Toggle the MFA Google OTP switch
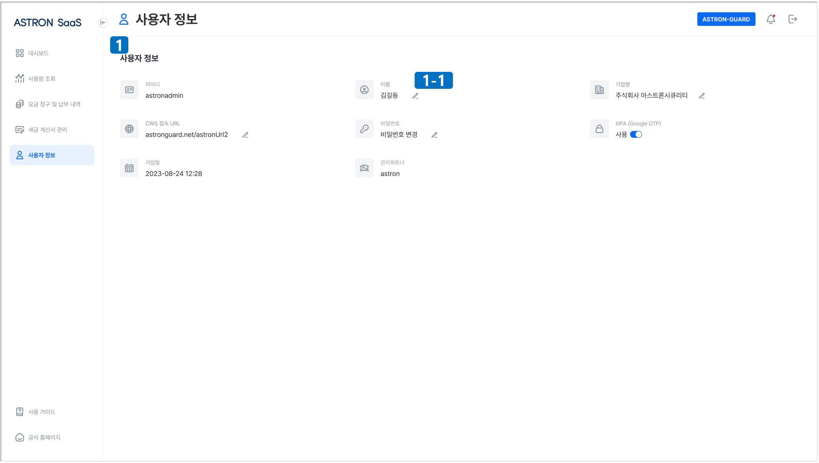Viewport: 819px width, 463px height. (636, 135)
